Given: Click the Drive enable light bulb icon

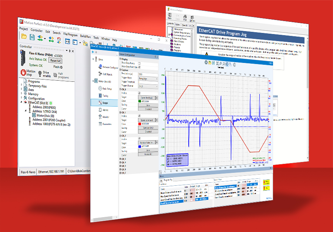Looking at the screenshot, I should tap(40, 74).
